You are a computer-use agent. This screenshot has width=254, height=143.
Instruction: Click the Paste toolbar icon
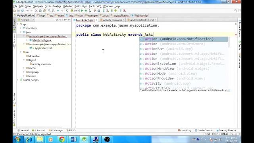tap(44, 11)
